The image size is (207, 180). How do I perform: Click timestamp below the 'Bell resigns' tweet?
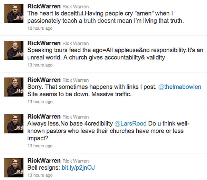[x=40, y=175]
